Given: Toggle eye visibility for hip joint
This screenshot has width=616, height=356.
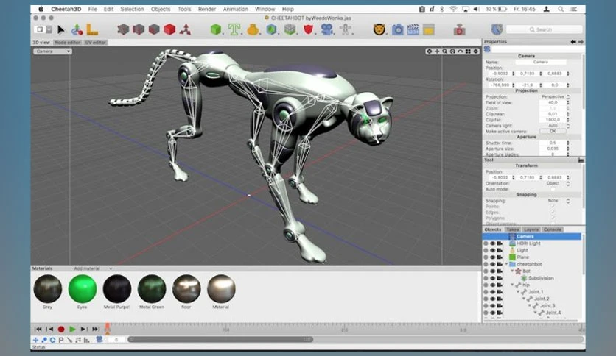Looking at the screenshot, I should click(492, 285).
